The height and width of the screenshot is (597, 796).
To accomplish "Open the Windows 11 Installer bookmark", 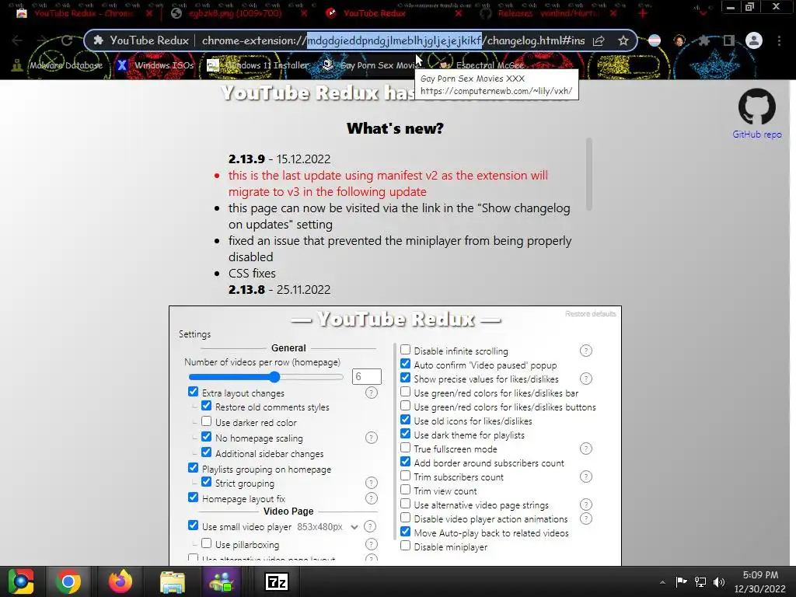I will (258, 65).
